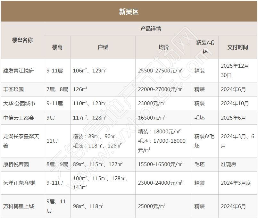
Task: Select the 中信云上都会 property name
Action: (19, 118)
